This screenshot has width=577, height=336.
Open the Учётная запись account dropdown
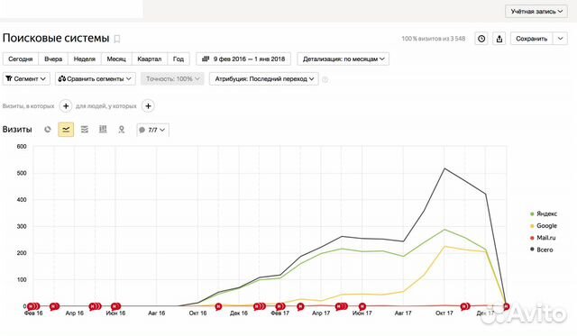tap(536, 12)
